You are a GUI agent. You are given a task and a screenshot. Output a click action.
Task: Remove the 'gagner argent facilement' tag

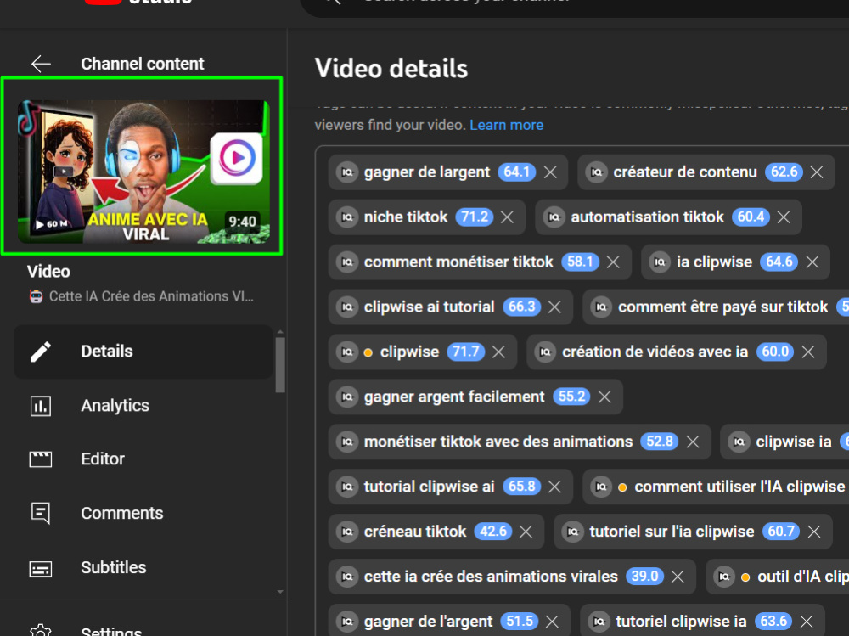[604, 397]
